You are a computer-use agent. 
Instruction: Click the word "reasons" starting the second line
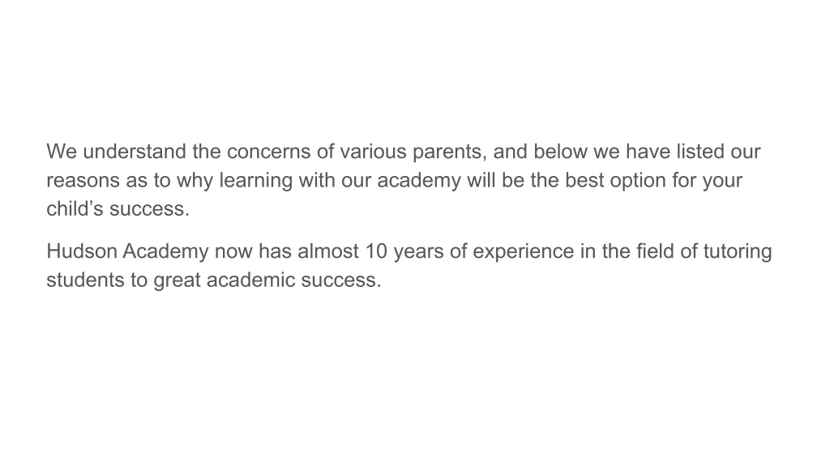pos(83,181)
